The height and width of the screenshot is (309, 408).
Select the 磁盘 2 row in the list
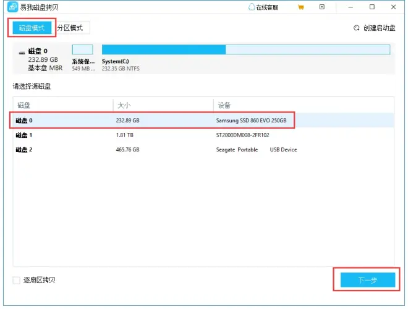point(203,150)
